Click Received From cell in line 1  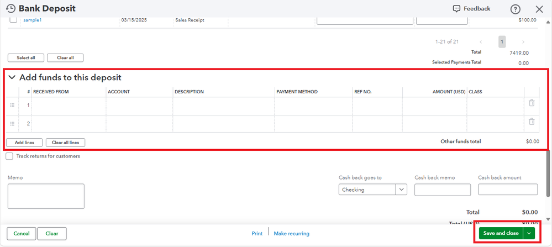coord(69,105)
